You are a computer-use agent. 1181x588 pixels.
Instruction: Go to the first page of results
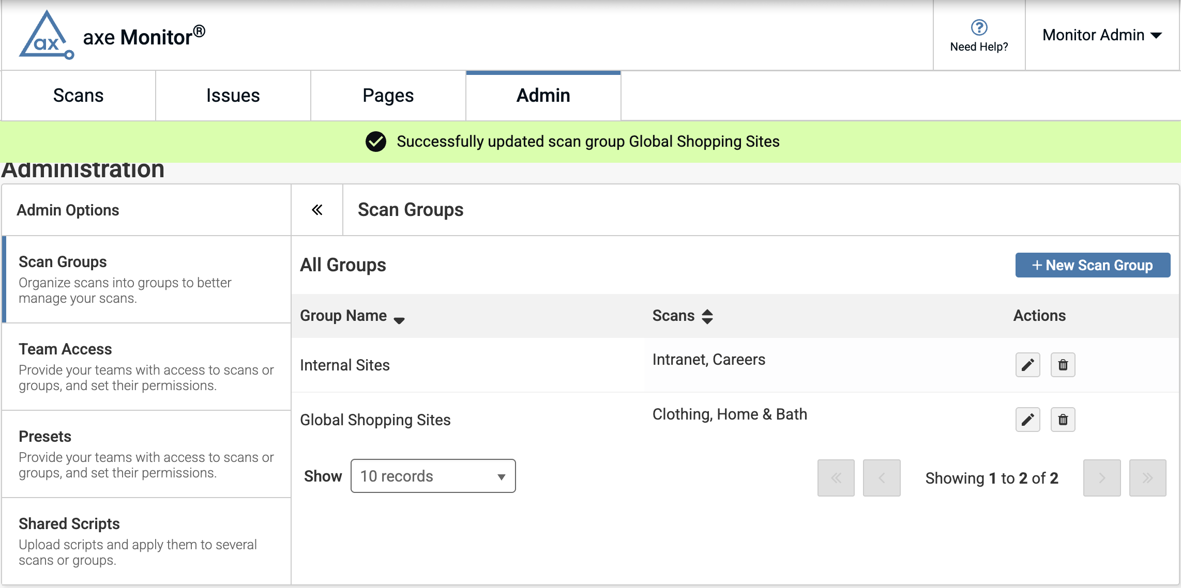[x=836, y=478]
